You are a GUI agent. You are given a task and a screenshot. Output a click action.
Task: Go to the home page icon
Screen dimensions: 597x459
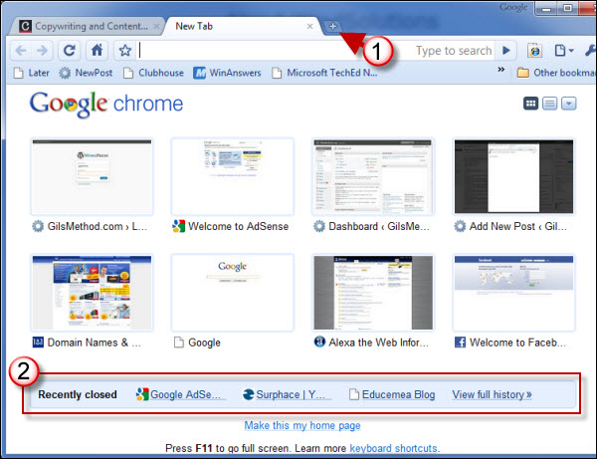pyautogui.click(x=97, y=50)
